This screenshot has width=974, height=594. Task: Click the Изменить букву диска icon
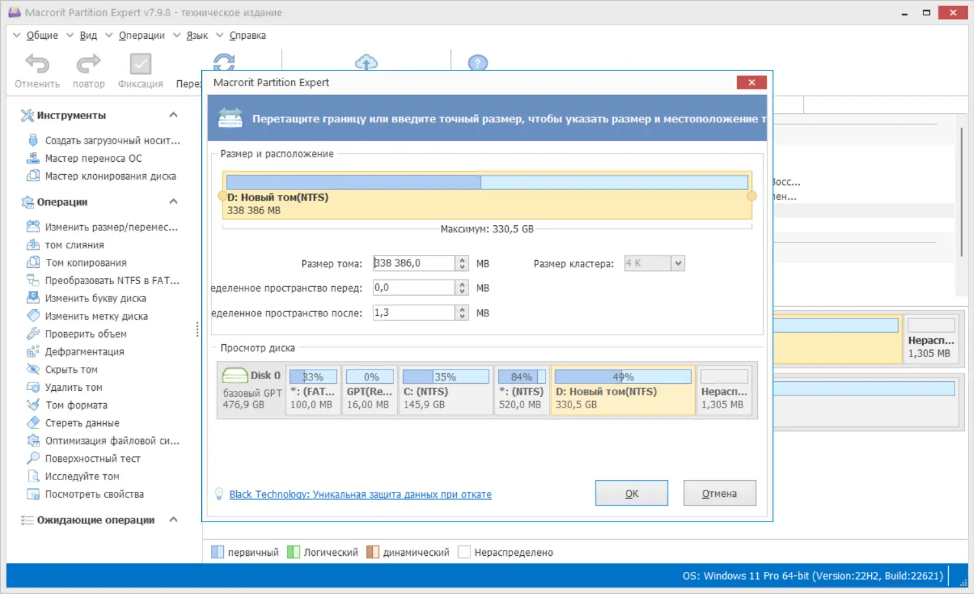[33, 298]
